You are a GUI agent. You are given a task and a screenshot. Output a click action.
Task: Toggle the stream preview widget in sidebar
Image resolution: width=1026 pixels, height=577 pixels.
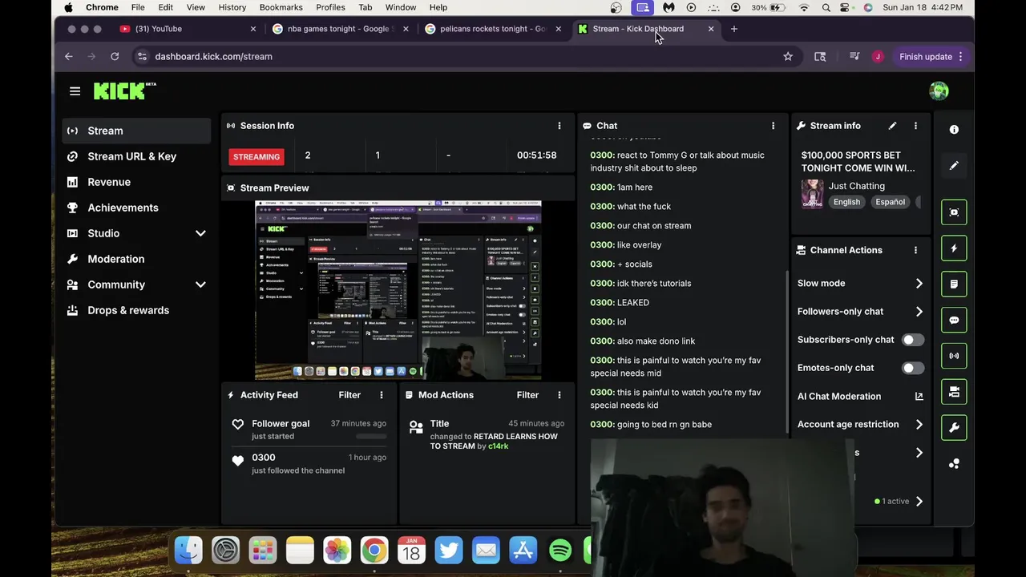pyautogui.click(x=954, y=212)
